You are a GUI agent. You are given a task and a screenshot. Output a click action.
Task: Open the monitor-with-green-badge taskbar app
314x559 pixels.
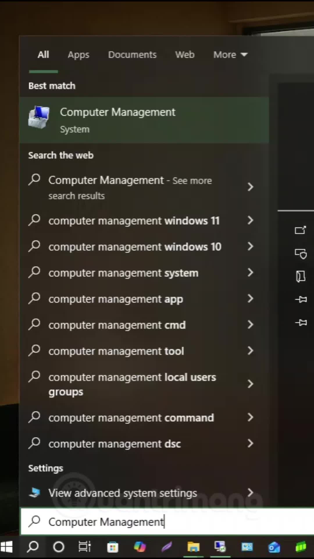tap(220, 547)
